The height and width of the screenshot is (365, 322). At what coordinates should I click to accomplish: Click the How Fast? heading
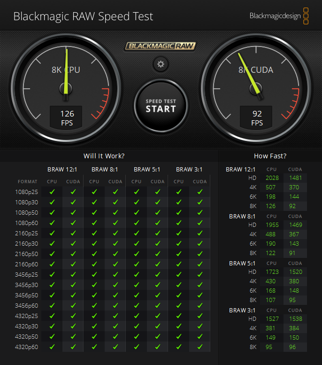270,156
